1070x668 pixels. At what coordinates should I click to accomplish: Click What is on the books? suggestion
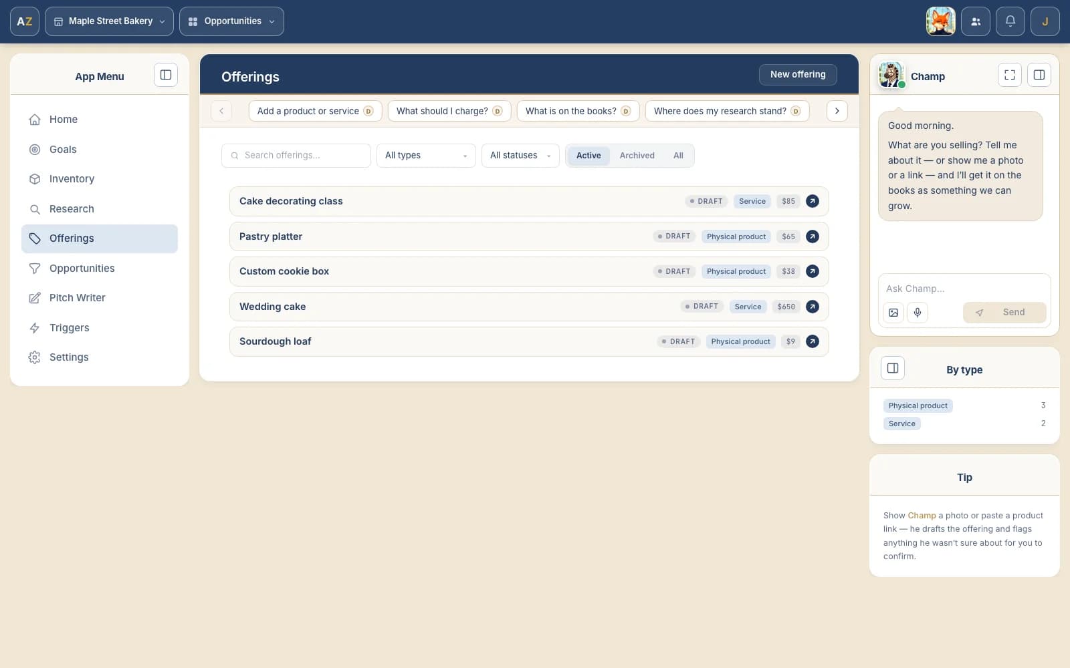[578, 111]
